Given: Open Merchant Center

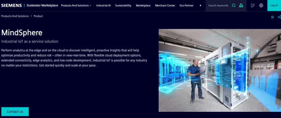Looking at the screenshot, I should [x=165, y=5].
